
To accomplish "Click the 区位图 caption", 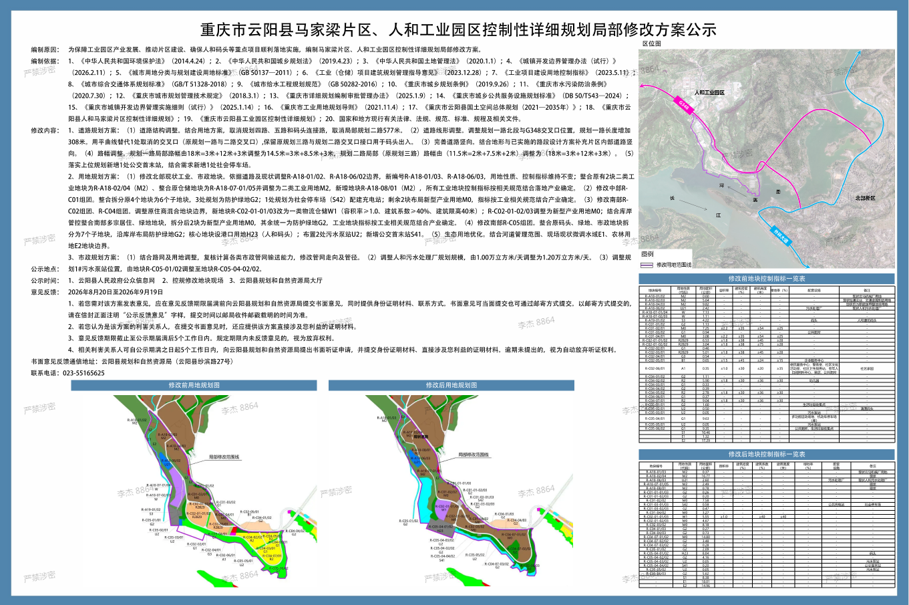I will tap(651, 43).
